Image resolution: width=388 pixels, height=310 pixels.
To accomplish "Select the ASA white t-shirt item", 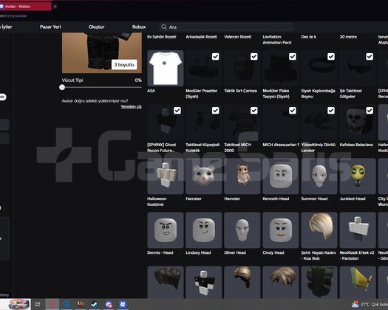I will tap(166, 68).
